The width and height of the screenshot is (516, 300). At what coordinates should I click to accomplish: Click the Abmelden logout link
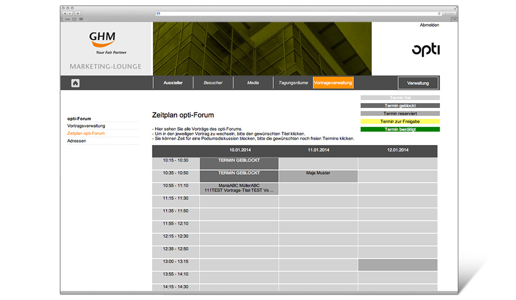point(429,25)
